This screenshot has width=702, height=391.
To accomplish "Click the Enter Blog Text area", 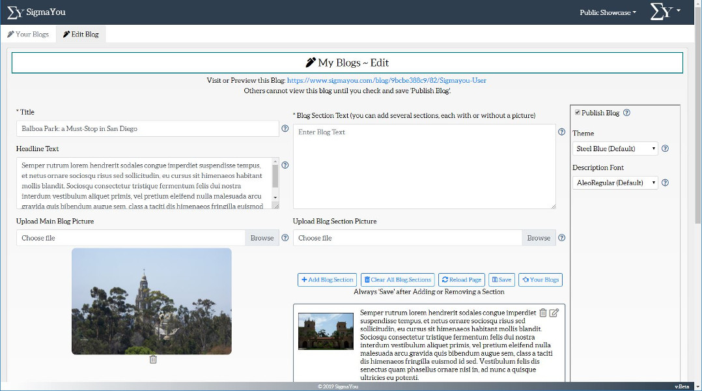I will coord(425,166).
